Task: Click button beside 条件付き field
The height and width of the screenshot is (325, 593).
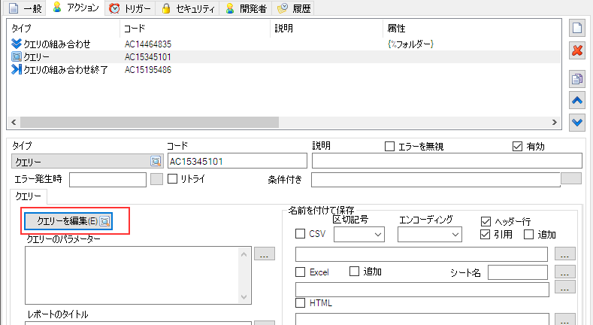Action: (571, 178)
